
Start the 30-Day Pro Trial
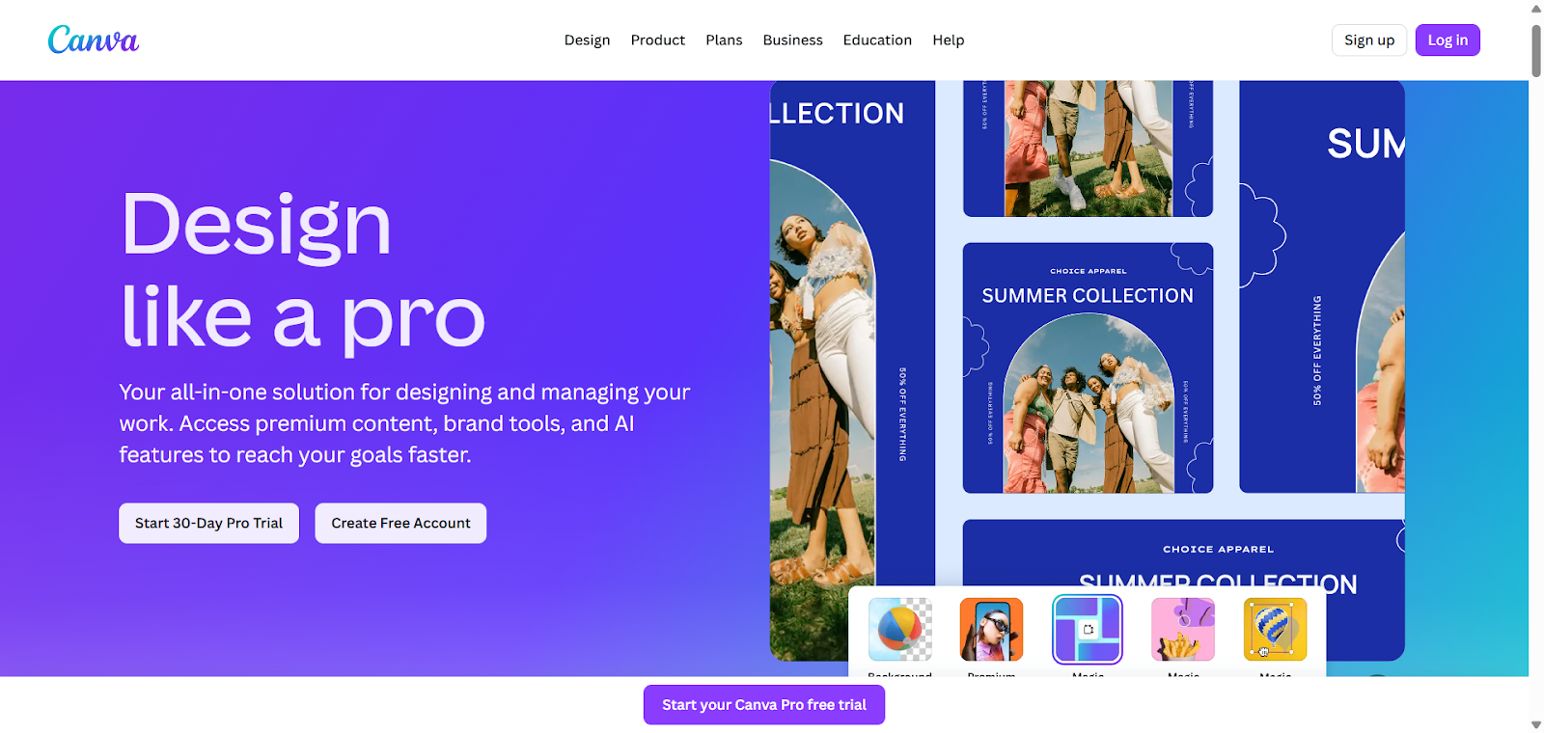[208, 523]
